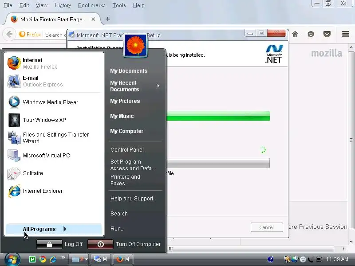Start the Tour Windows XP item
Screen dimensions: 355x266
click(x=54, y=120)
